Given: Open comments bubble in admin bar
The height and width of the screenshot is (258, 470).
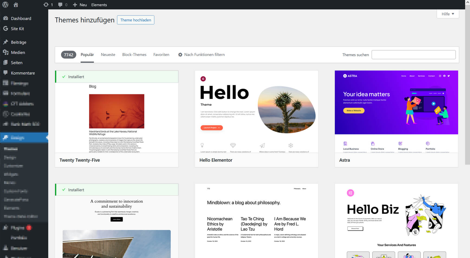Looking at the screenshot, I should tap(60, 5).
